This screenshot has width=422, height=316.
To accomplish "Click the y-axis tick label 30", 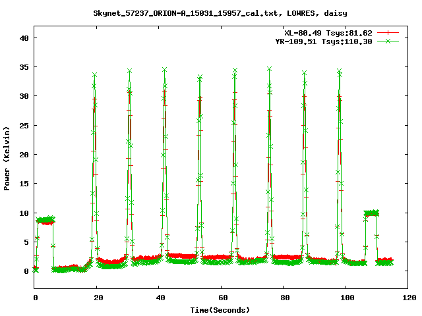I will coord(24,96).
